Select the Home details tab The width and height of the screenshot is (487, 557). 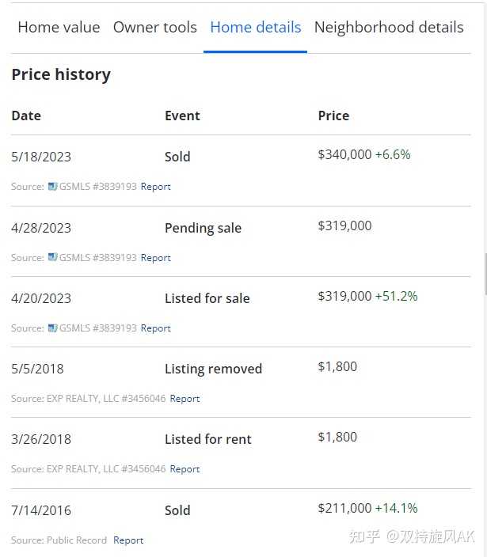(256, 28)
